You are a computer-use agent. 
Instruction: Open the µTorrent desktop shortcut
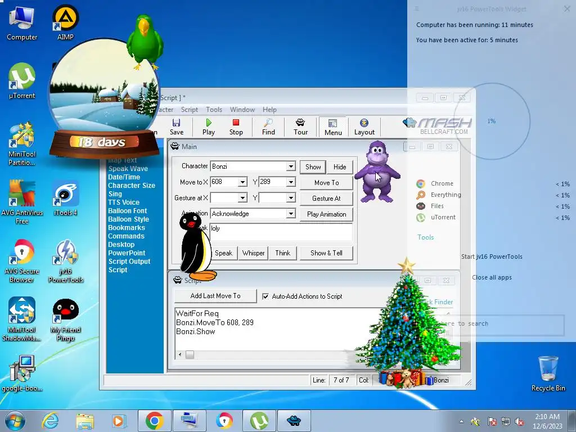[22, 82]
